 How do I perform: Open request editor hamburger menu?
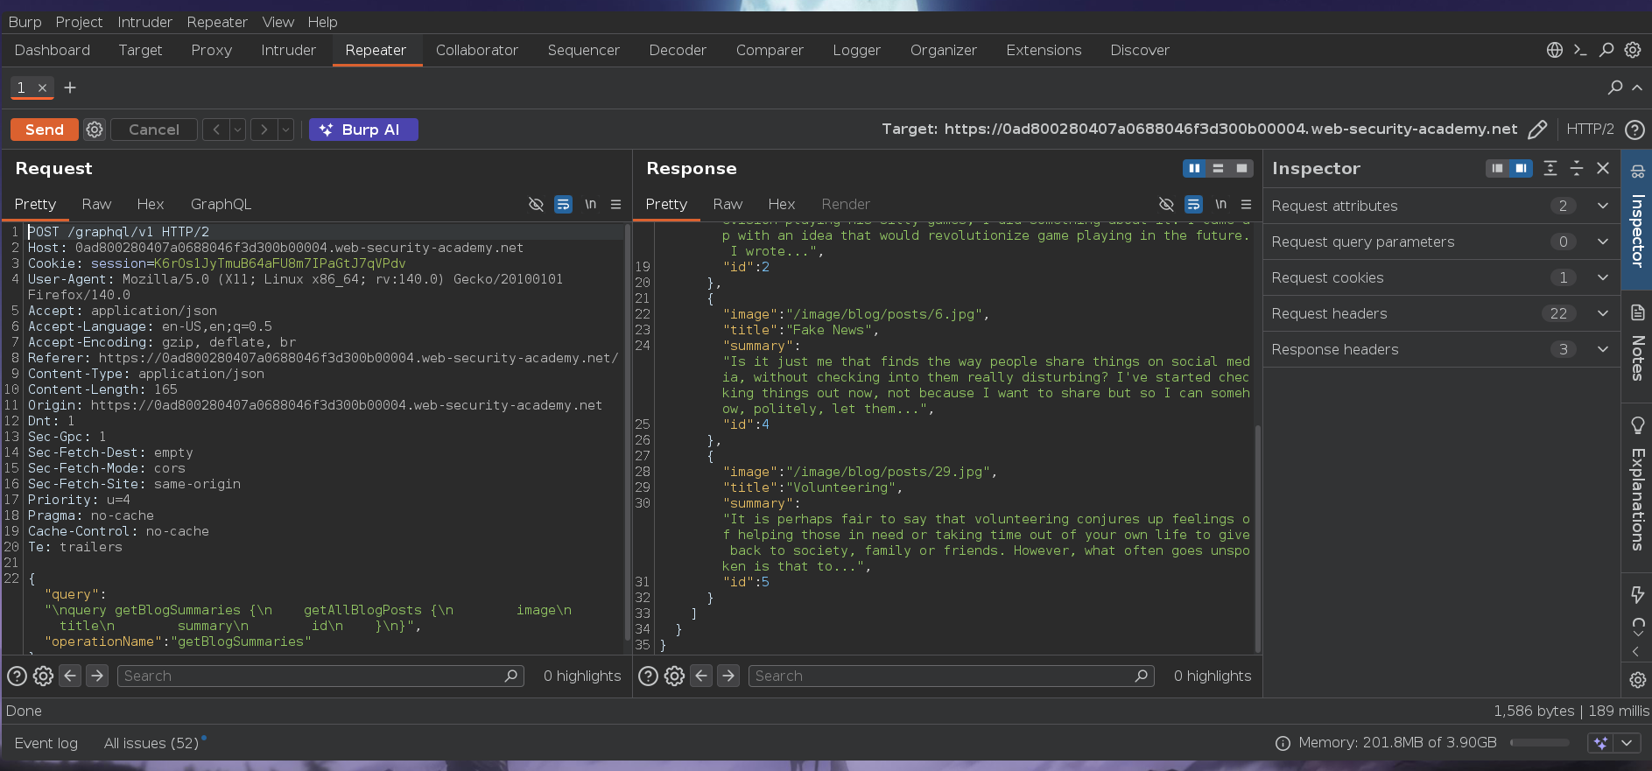616,204
